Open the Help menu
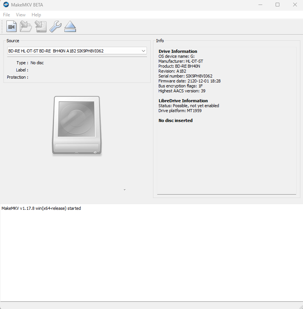Viewport: 303px width, 309px height. pos(36,15)
